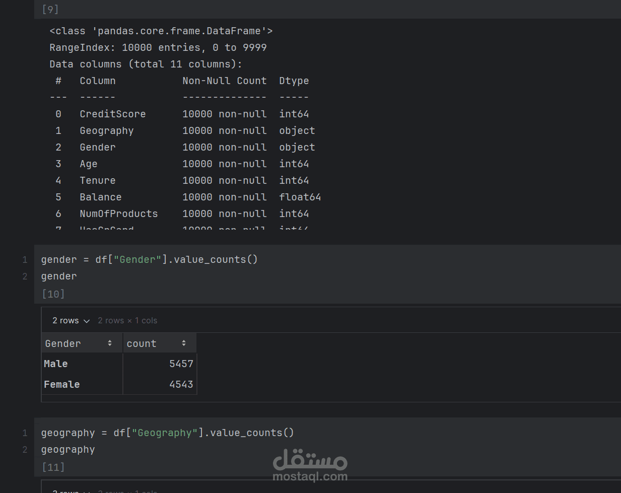Click the "2 rows × 1 cols" label
Screen dimensions: 621x493
click(x=127, y=321)
